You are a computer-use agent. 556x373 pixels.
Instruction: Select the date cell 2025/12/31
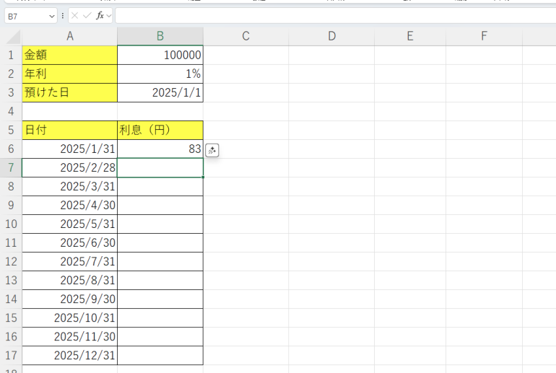[x=69, y=355]
